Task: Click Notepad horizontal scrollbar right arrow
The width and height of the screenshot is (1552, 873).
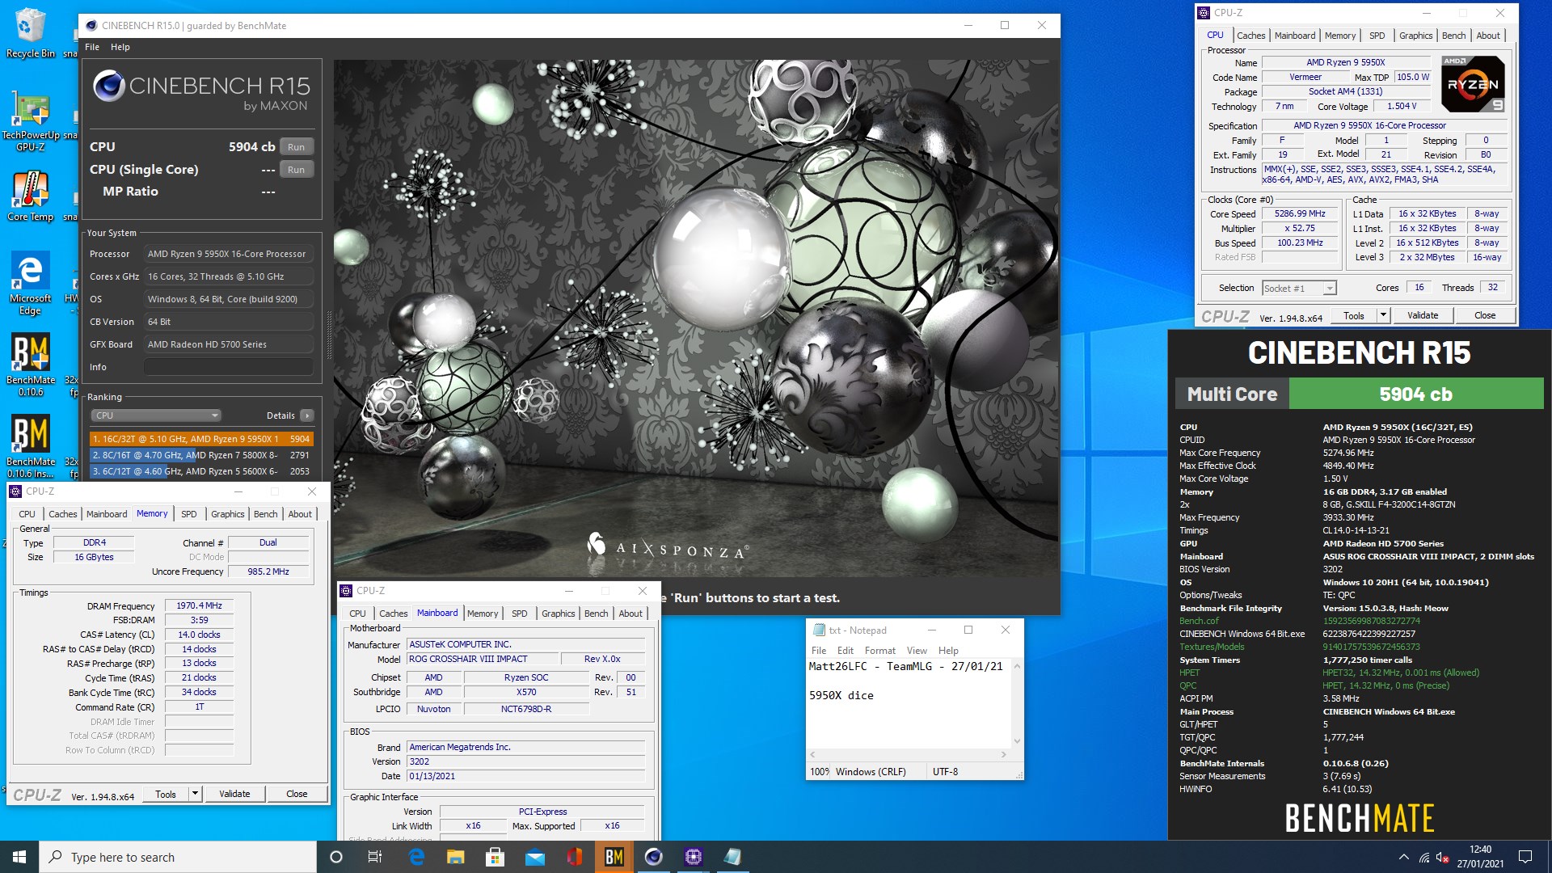Action: pyautogui.click(x=1003, y=755)
